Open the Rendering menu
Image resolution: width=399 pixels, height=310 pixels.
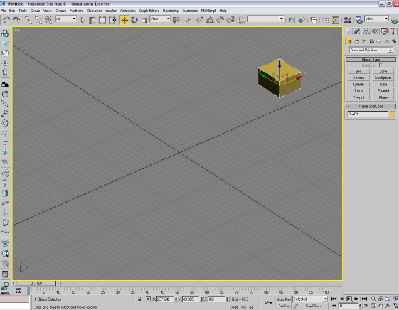(x=170, y=11)
